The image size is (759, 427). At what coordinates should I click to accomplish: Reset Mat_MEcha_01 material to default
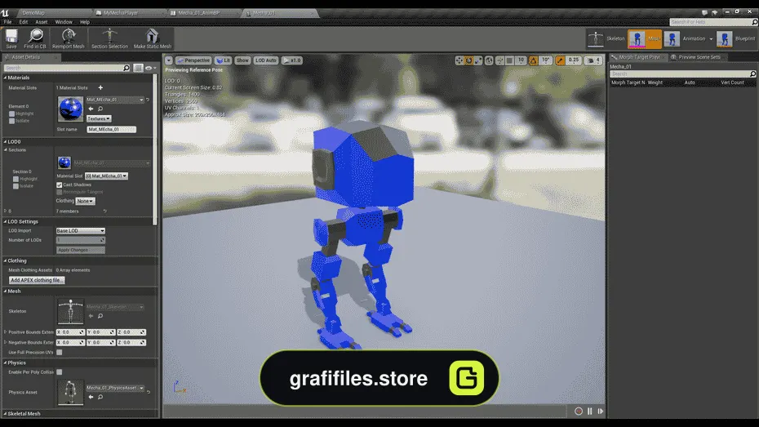click(148, 100)
